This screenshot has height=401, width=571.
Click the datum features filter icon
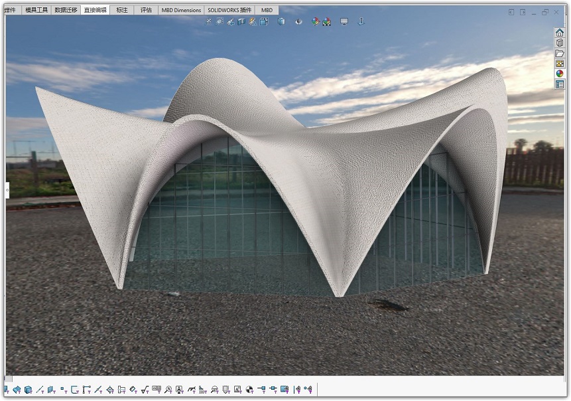pos(180,390)
